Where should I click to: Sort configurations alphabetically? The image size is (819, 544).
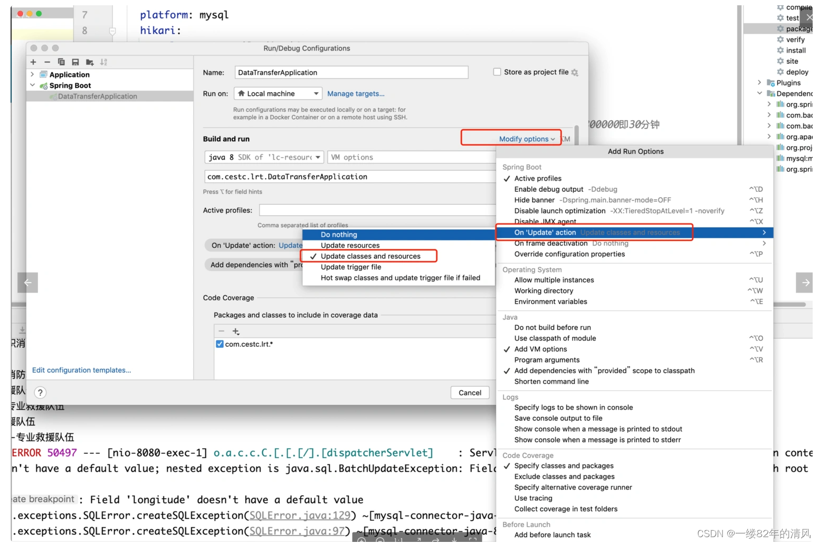(103, 62)
